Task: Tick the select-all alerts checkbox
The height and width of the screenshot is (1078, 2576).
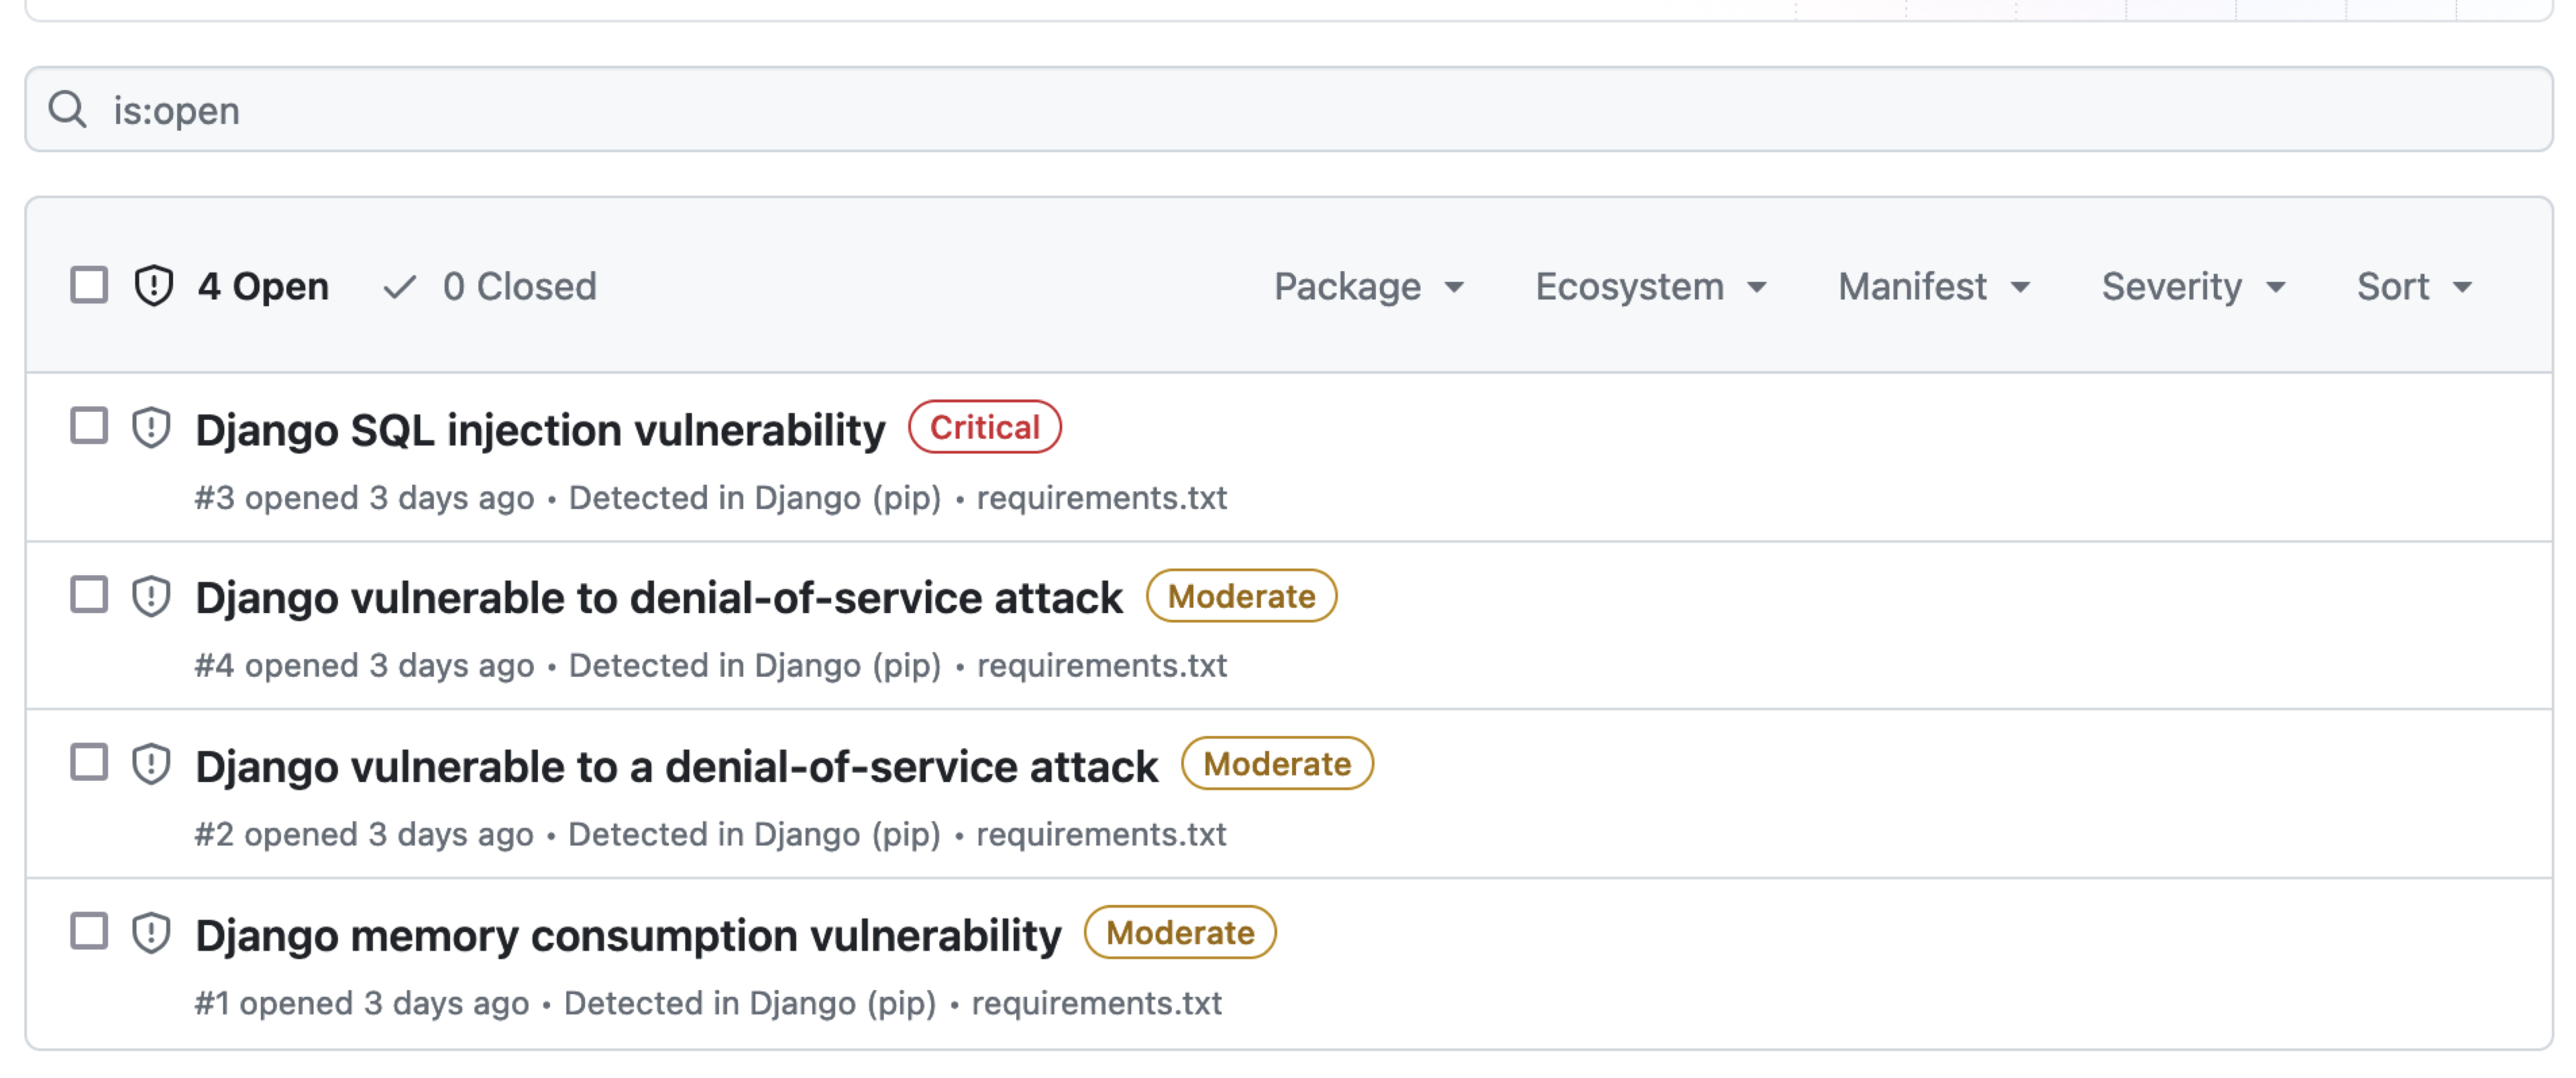Action: pyautogui.click(x=89, y=285)
